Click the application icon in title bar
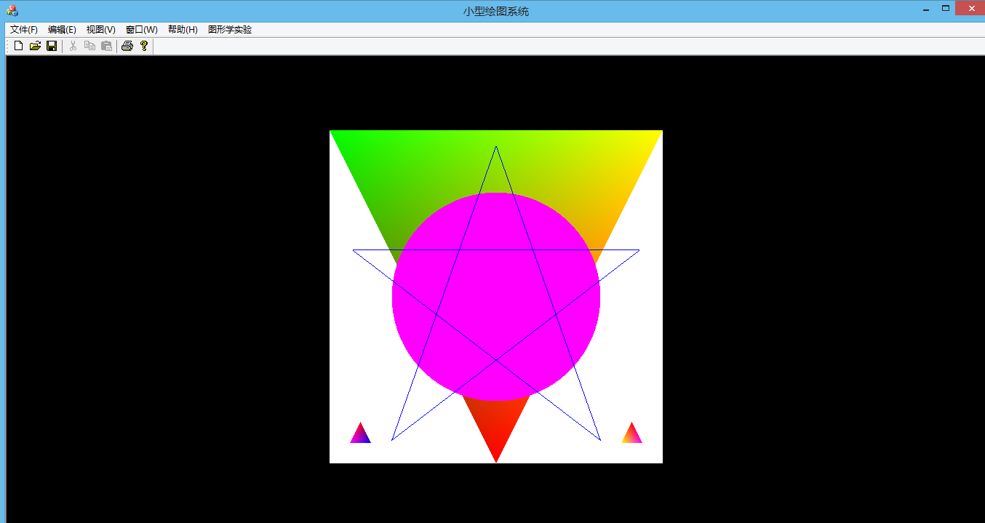The image size is (985, 523). click(x=12, y=10)
